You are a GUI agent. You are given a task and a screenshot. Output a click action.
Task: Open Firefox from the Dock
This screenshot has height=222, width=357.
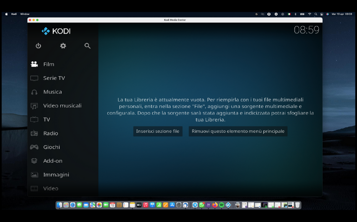(x=215, y=205)
